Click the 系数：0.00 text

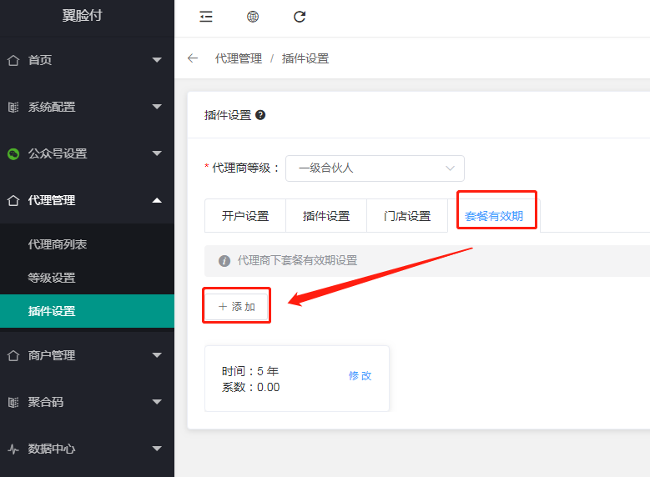click(x=251, y=387)
